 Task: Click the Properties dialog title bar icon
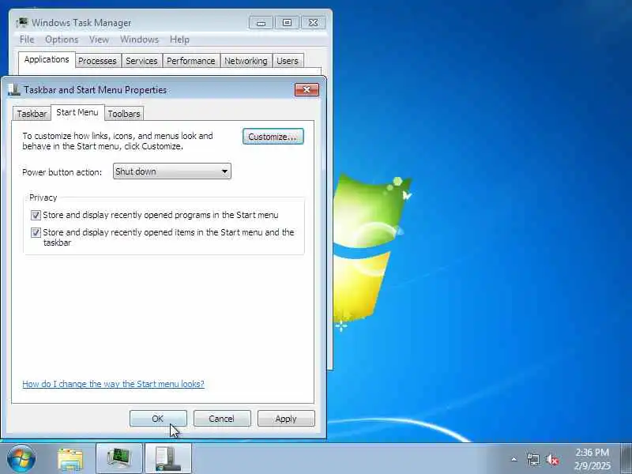(x=13, y=89)
